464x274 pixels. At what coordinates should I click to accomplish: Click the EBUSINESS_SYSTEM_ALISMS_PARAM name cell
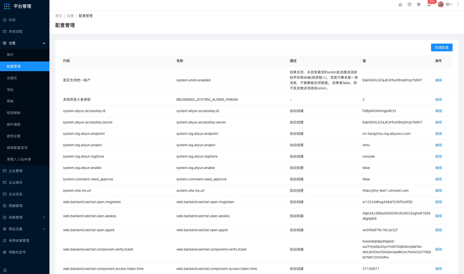(207, 100)
